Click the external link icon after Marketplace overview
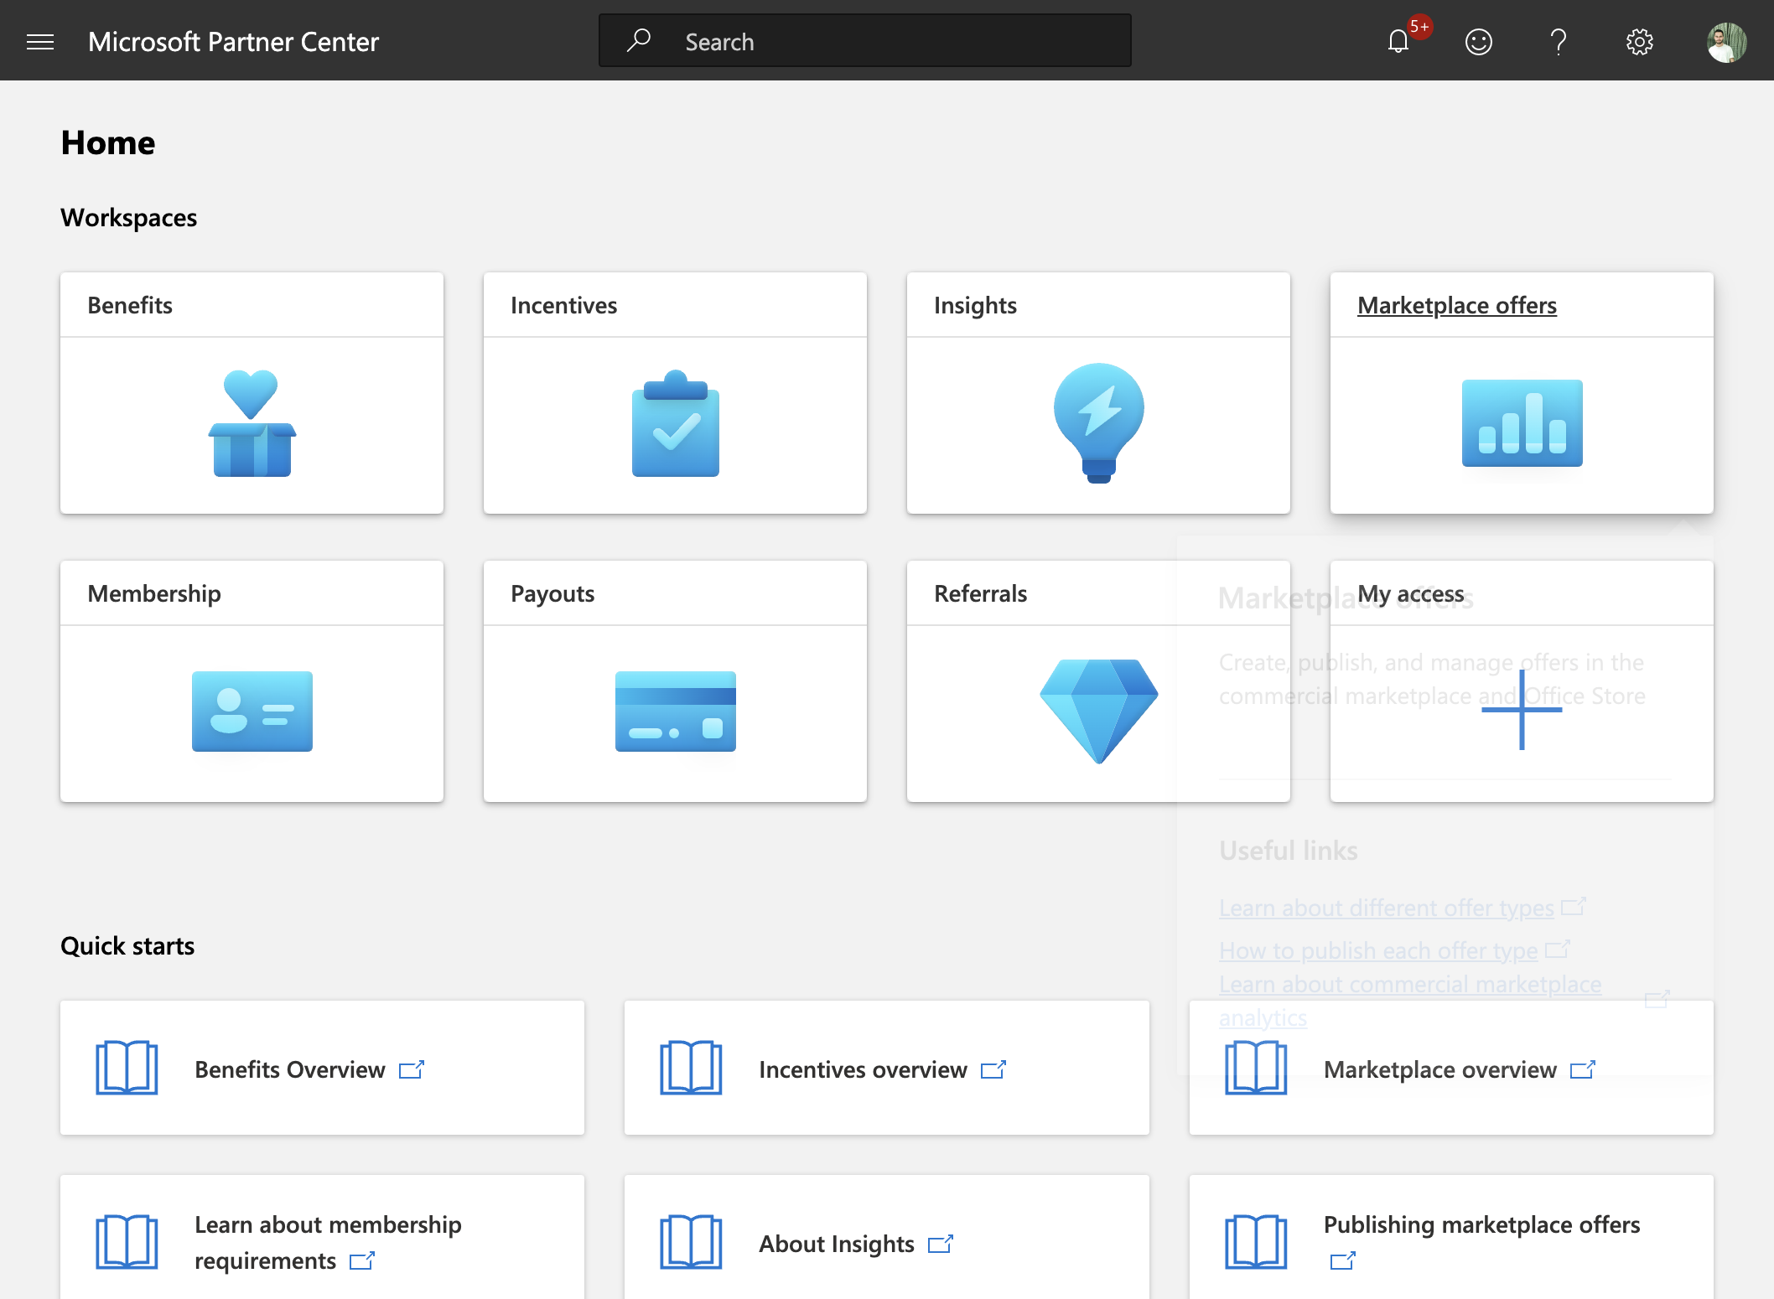The height and width of the screenshot is (1299, 1774). coord(1583,1069)
